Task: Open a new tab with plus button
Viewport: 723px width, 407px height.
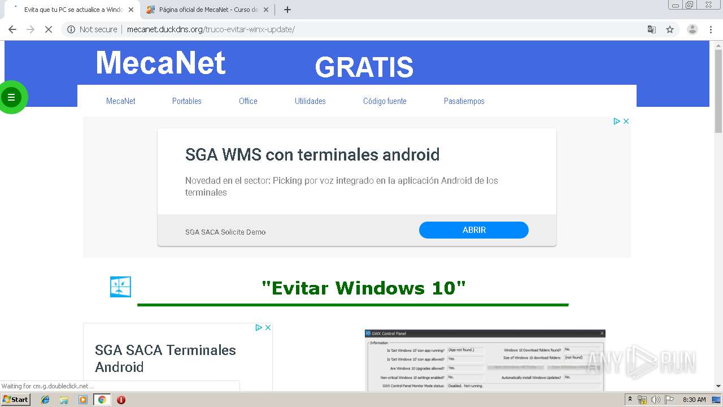Action: [x=288, y=10]
